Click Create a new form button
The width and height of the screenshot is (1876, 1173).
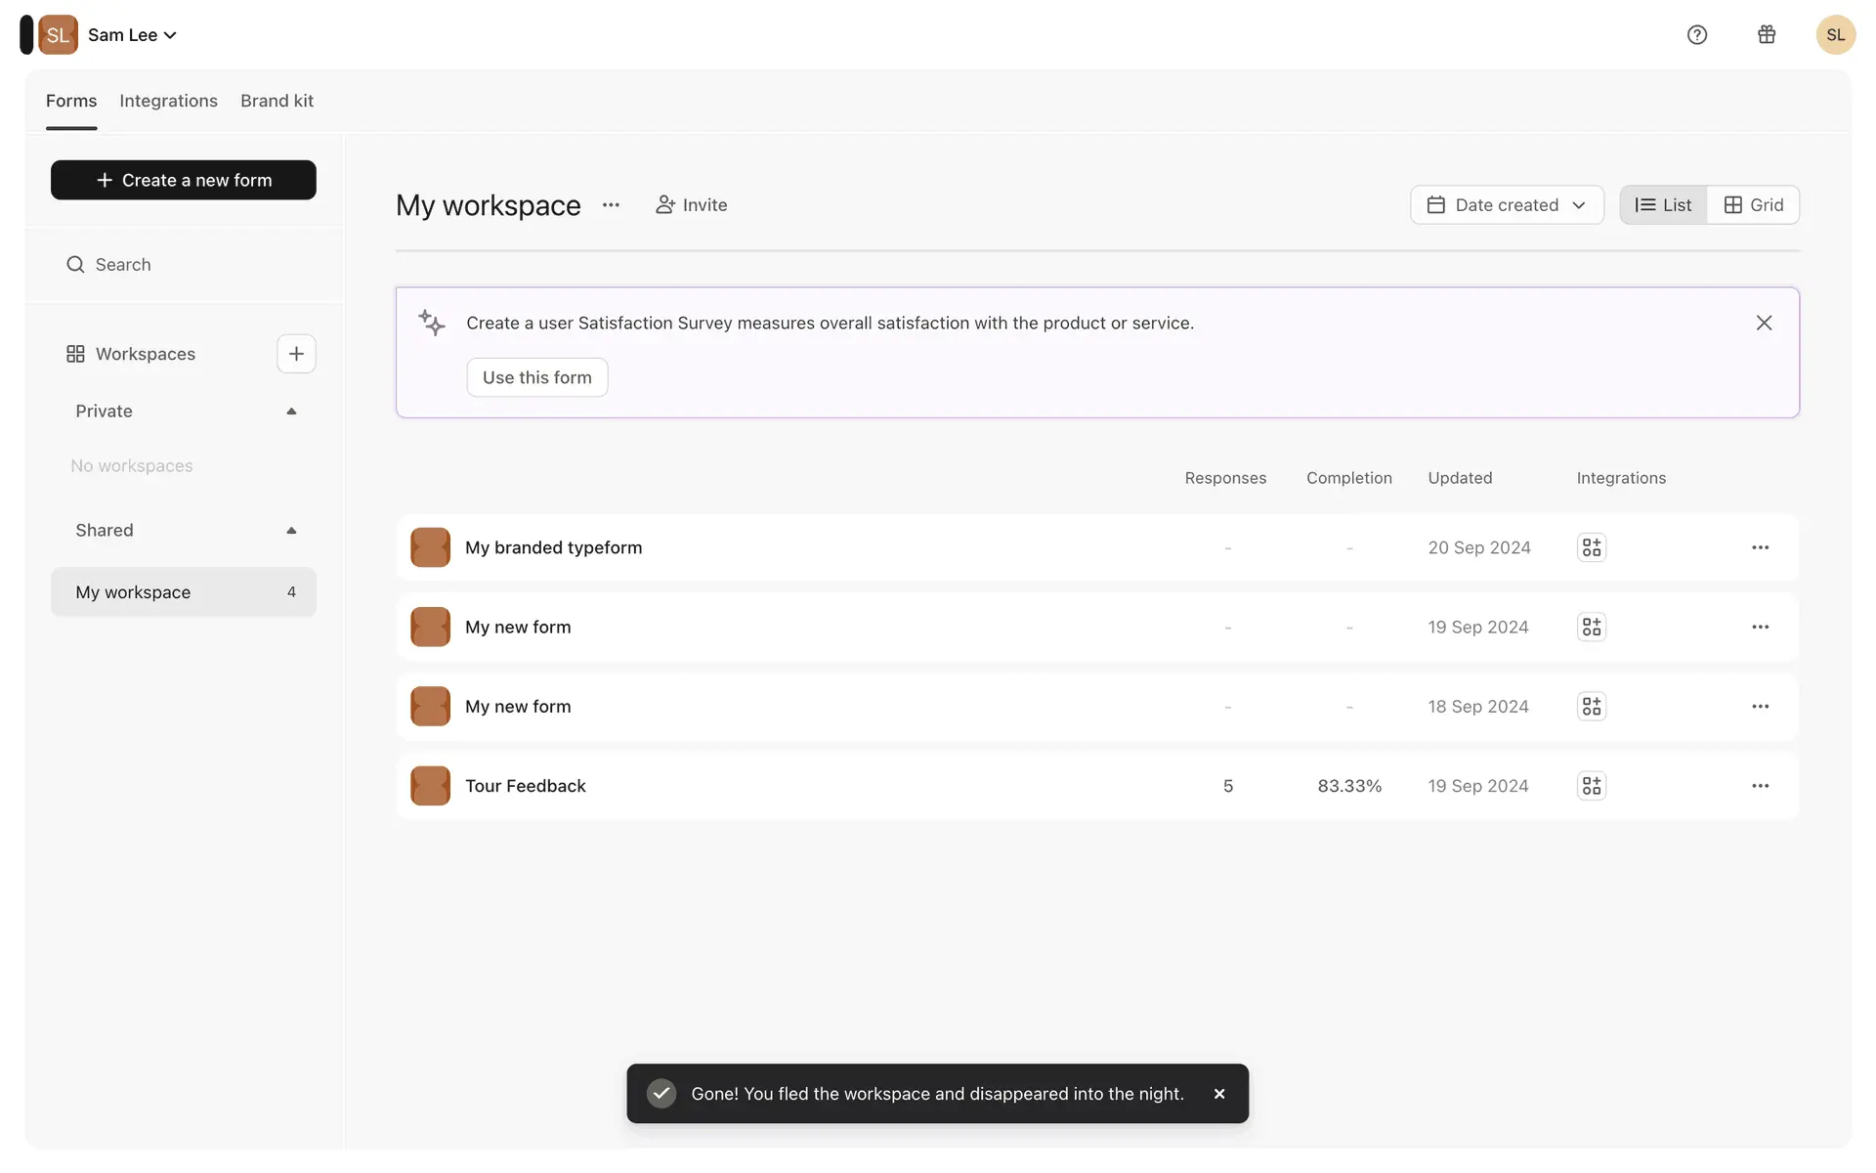(x=184, y=180)
